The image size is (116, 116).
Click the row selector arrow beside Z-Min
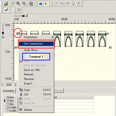pos(5,101)
